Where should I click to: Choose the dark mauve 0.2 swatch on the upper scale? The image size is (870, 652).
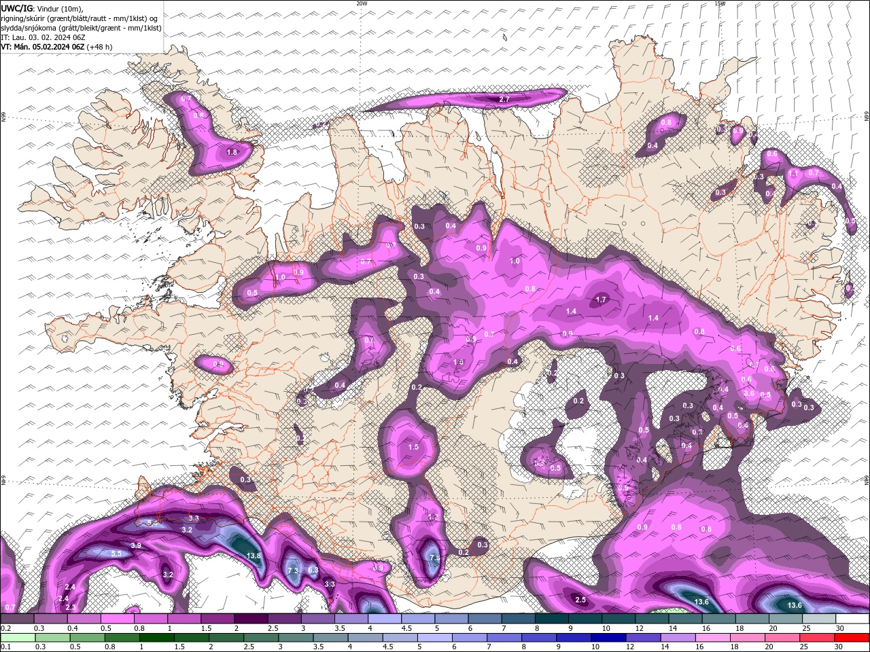[x=18, y=619]
